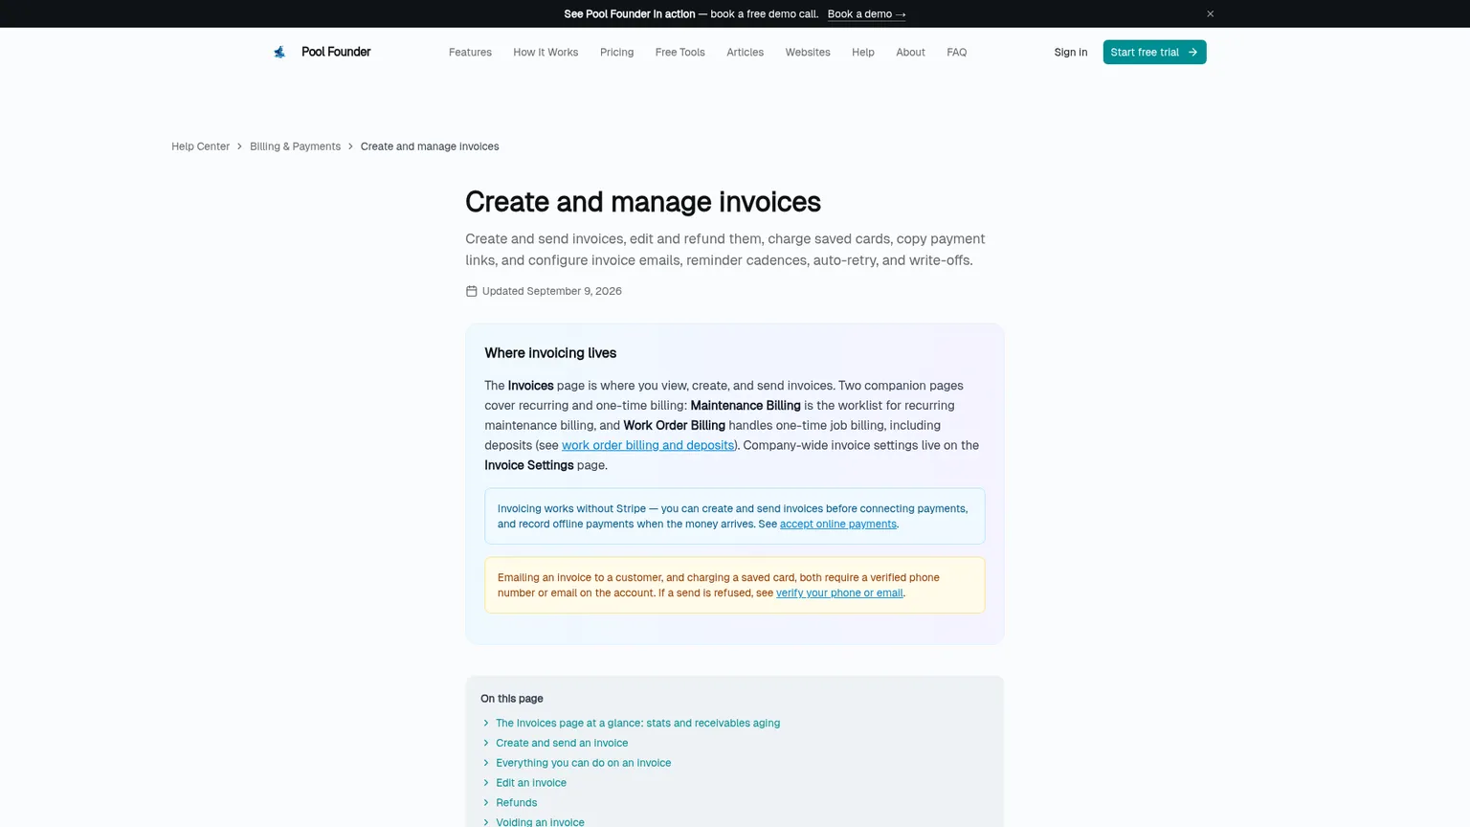Jump to Create and send an invoice section
This screenshot has width=1470, height=827.
[562, 743]
